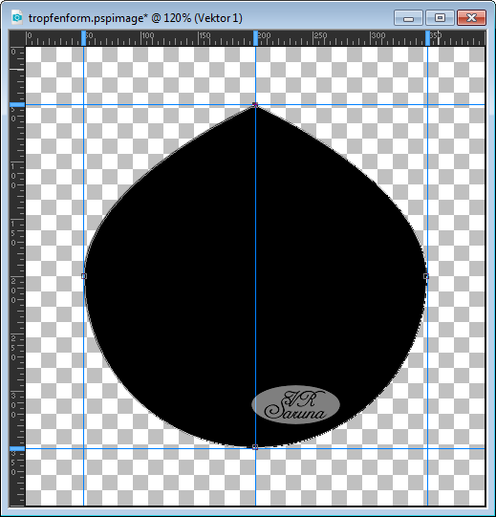Select the left-side node of the drop
The width and height of the screenshot is (496, 517).
84,276
